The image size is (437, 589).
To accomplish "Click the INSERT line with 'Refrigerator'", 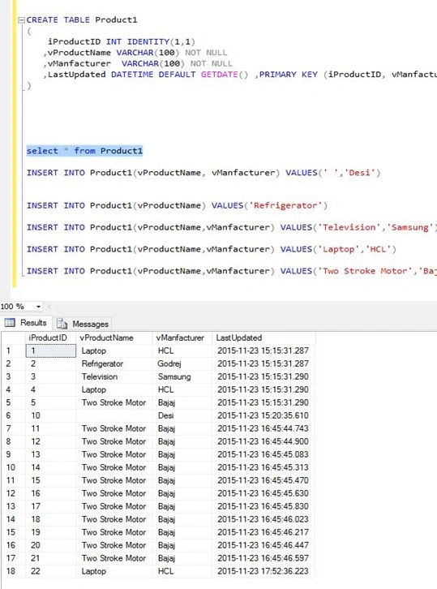I will pyautogui.click(x=177, y=206).
